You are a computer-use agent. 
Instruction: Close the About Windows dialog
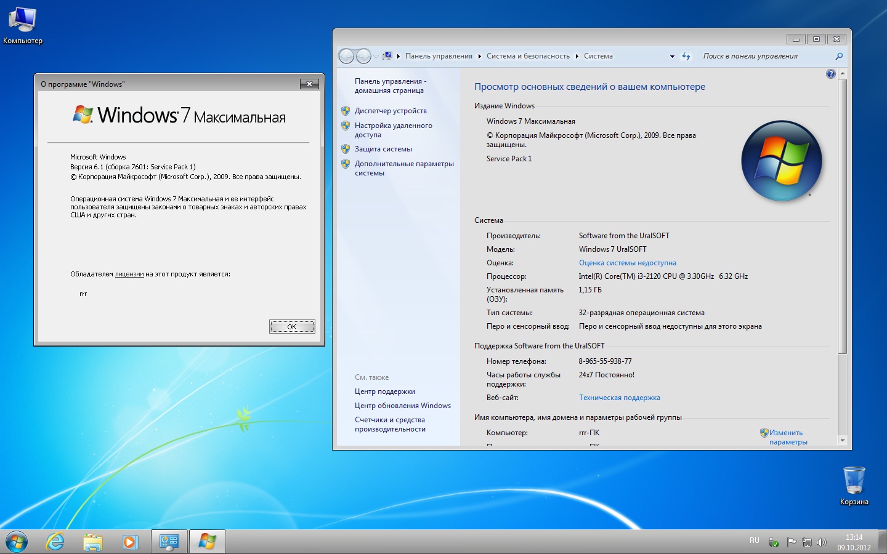[309, 84]
